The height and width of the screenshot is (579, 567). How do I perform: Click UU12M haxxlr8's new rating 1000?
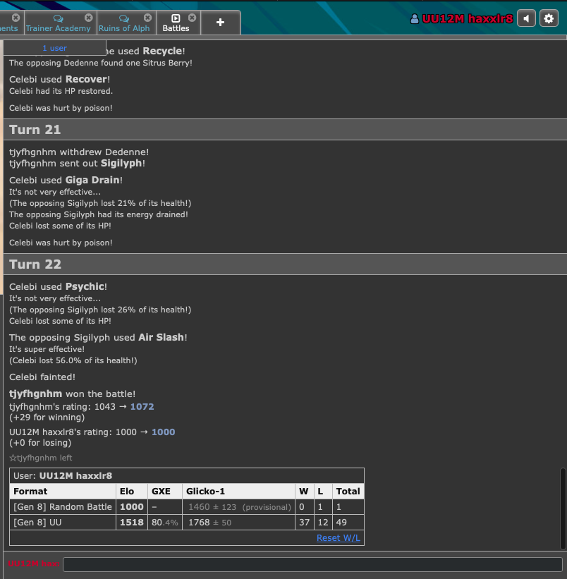click(x=163, y=432)
